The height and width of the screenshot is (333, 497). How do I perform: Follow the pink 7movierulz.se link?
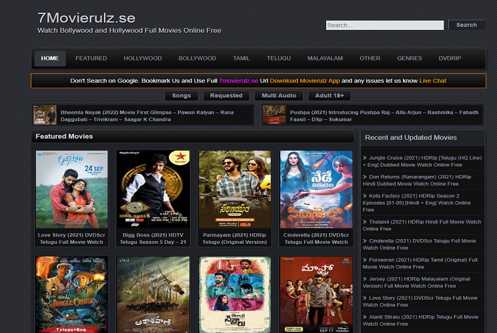[238, 81]
